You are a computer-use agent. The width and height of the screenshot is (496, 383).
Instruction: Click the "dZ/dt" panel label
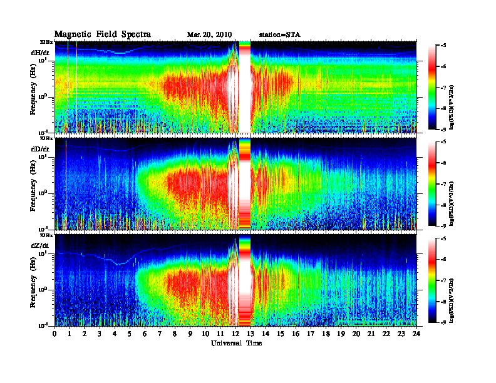coord(40,245)
